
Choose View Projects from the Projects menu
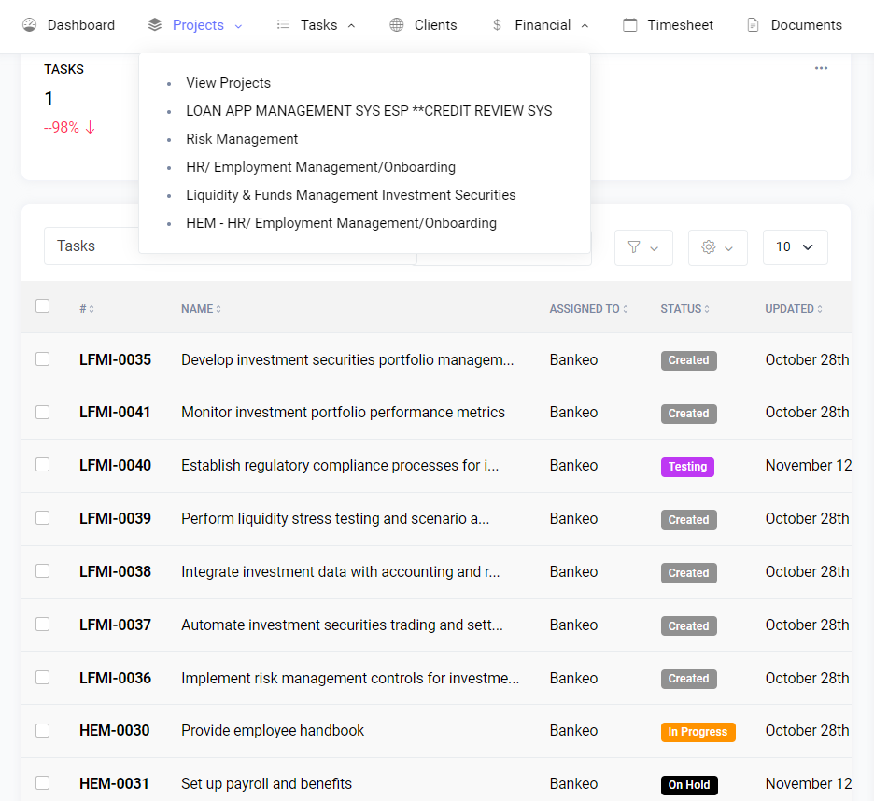pyautogui.click(x=228, y=82)
